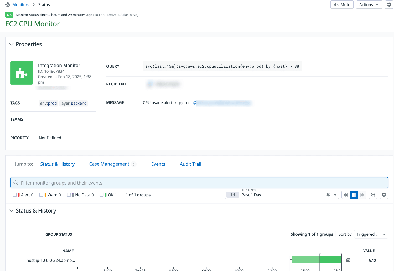Jump to Events section
The image size is (394, 271).
coord(158,164)
